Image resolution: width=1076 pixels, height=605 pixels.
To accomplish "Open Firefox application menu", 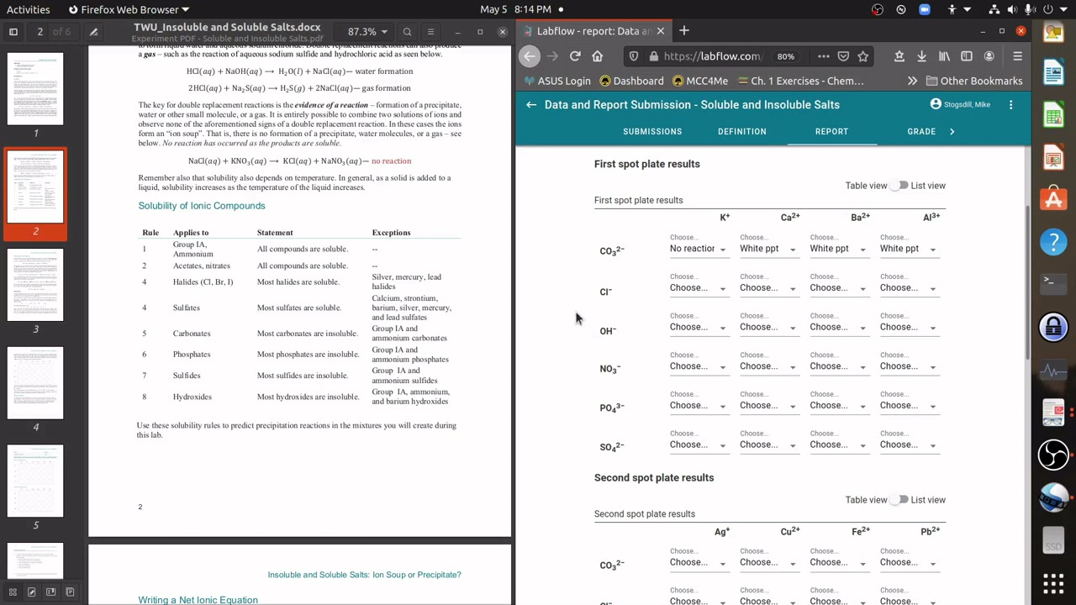I will pyautogui.click(x=1017, y=56).
